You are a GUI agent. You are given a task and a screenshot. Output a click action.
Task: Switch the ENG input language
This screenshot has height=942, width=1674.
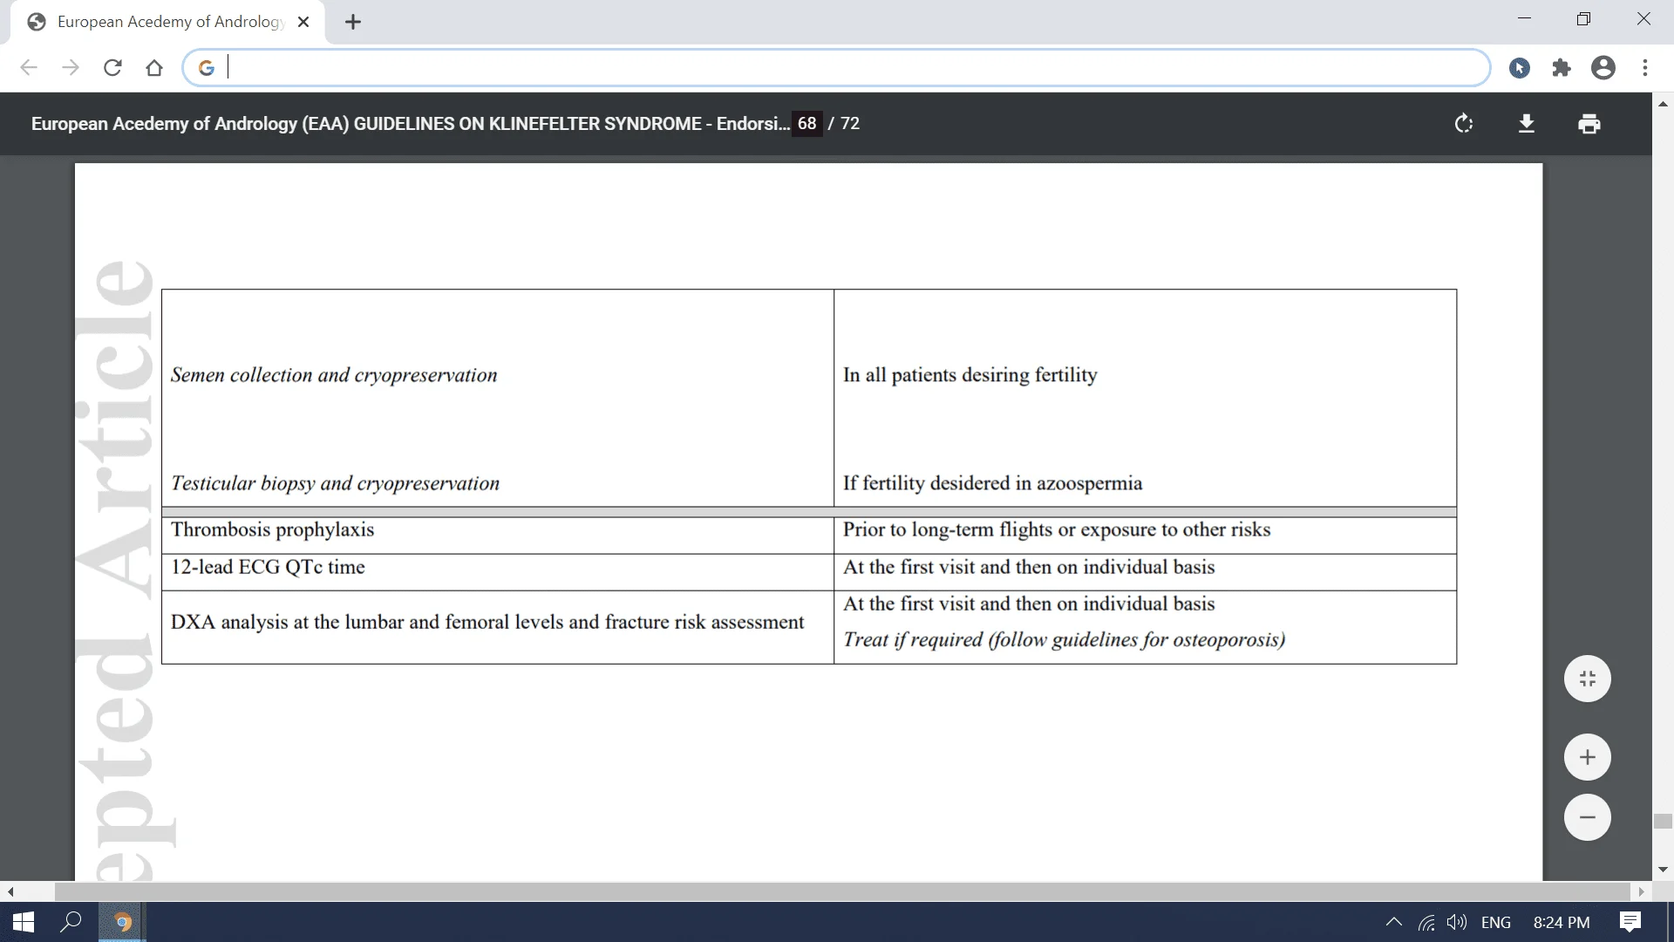pos(1496,922)
